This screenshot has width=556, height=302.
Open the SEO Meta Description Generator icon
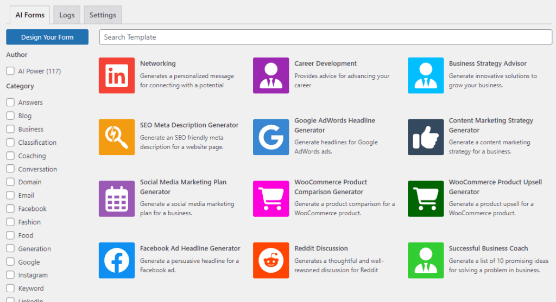click(x=117, y=137)
